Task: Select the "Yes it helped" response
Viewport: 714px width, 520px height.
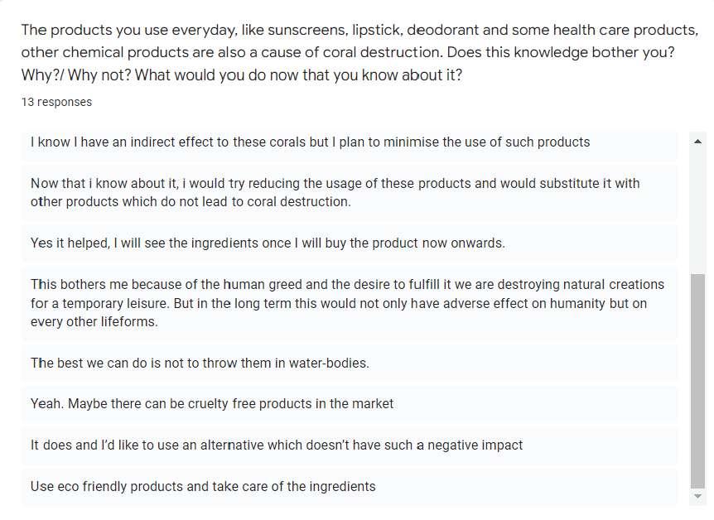Action: point(267,243)
